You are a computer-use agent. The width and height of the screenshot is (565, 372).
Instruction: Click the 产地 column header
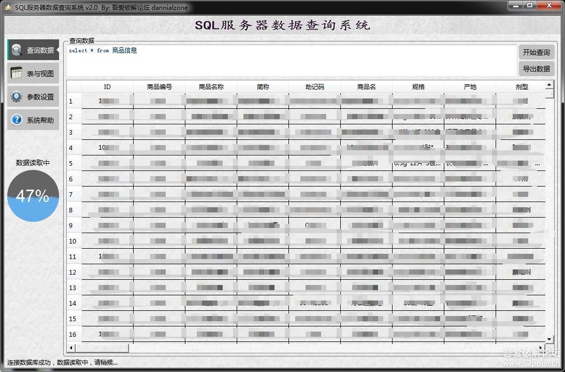[x=470, y=87]
